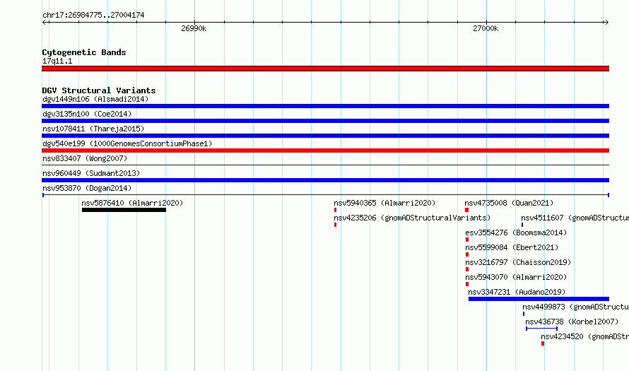Open dgv540e199 (1000GenomesConsortiumPhase1) label
Viewport: 629px width, 371px height.
127,143
